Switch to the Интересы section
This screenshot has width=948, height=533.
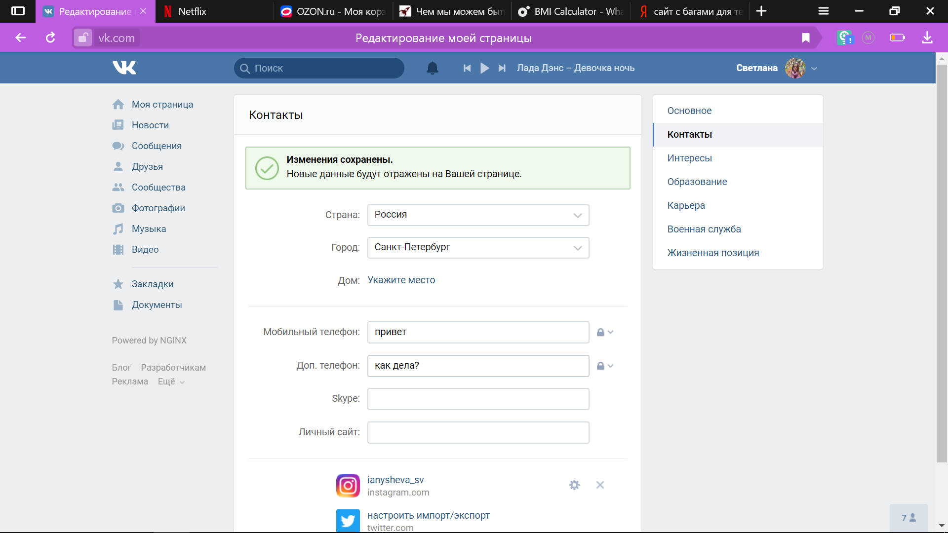[689, 158]
